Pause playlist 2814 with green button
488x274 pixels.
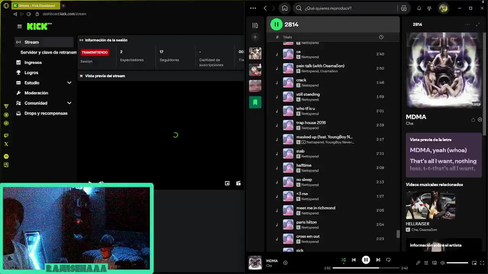click(276, 24)
